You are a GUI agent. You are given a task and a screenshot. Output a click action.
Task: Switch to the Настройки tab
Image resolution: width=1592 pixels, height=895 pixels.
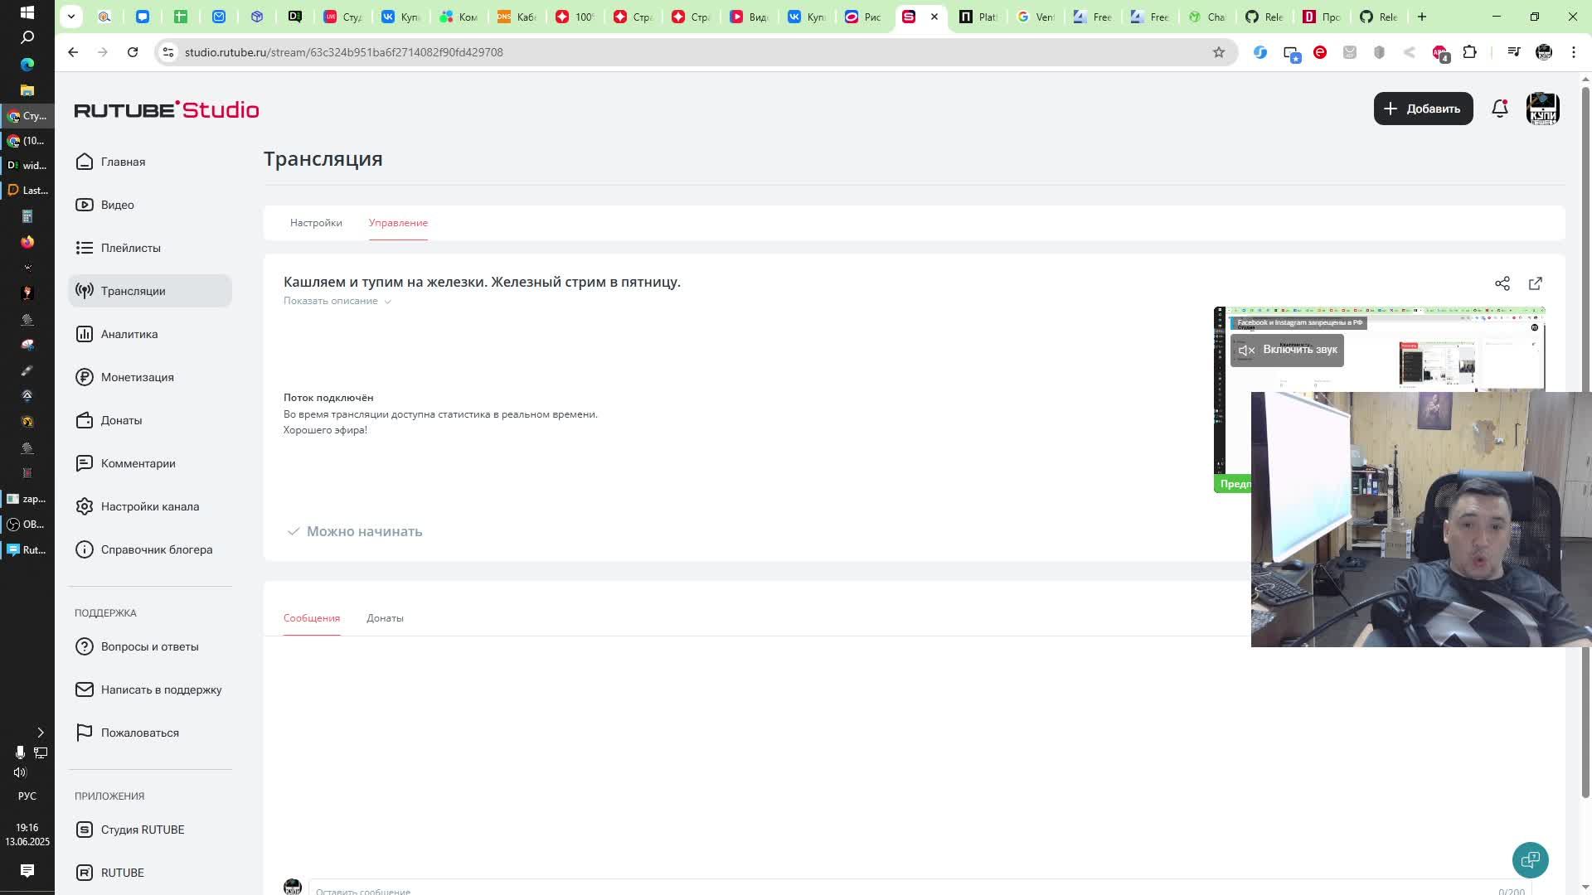[316, 223]
